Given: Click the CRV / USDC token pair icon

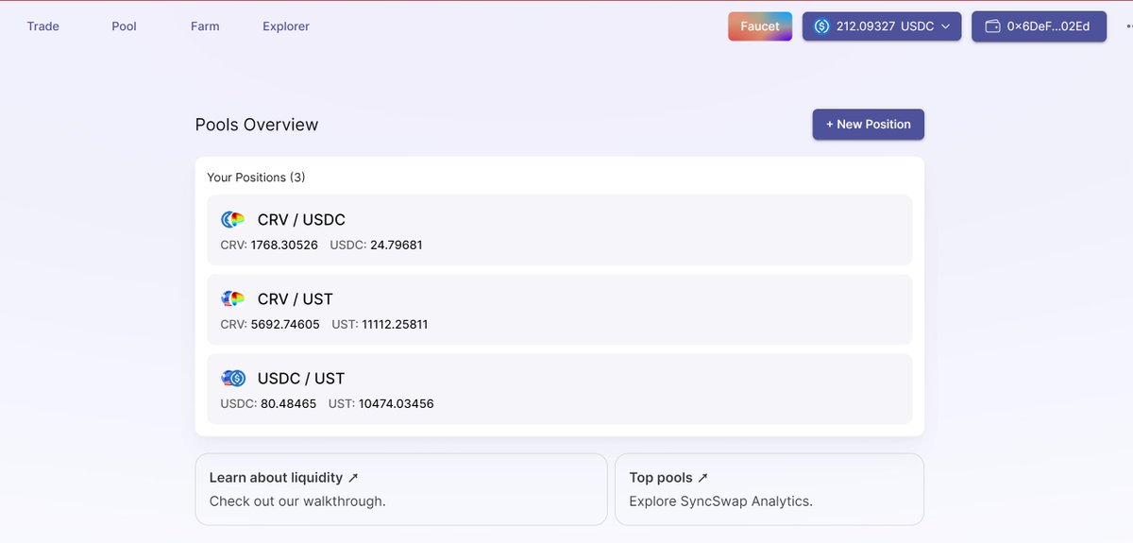Looking at the screenshot, I should (233, 219).
